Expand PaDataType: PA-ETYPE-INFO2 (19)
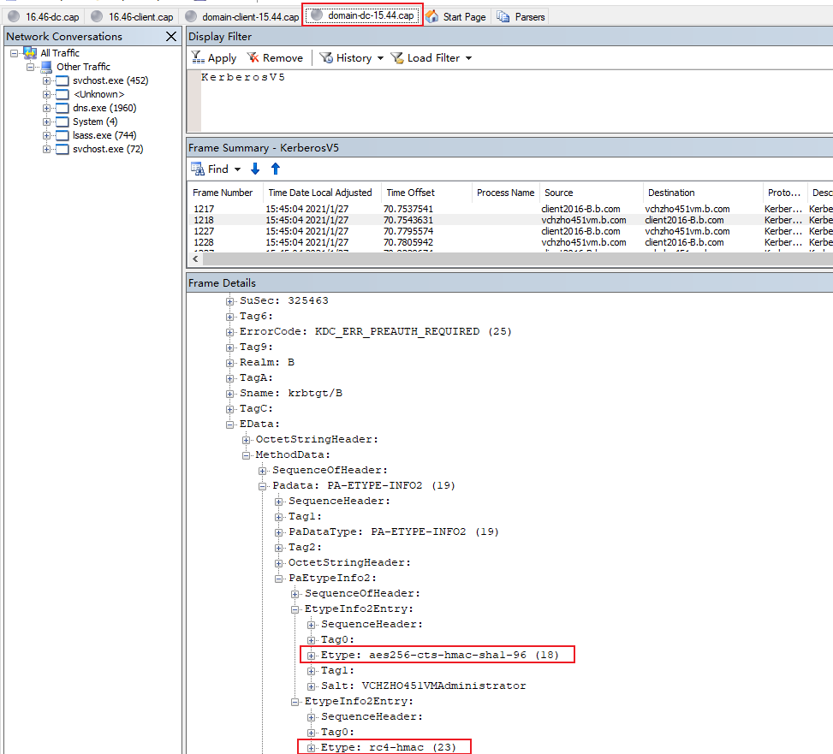Viewport: 833px width, 754px height. click(278, 532)
